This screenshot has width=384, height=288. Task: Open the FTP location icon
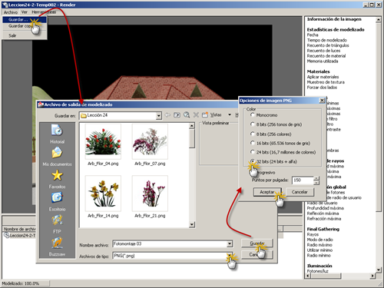pyautogui.click(x=57, y=220)
